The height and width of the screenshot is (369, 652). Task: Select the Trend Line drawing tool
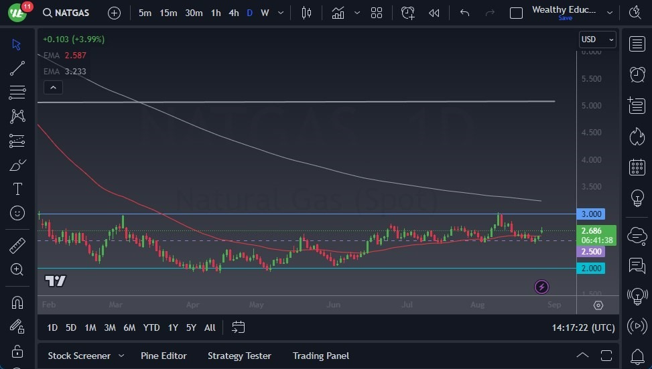[17, 68]
